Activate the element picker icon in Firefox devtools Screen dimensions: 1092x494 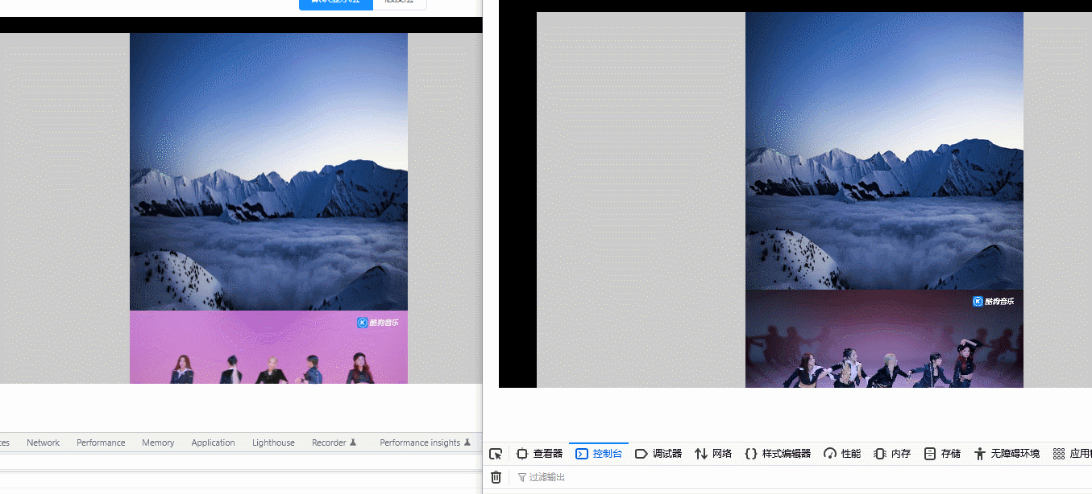(x=496, y=454)
